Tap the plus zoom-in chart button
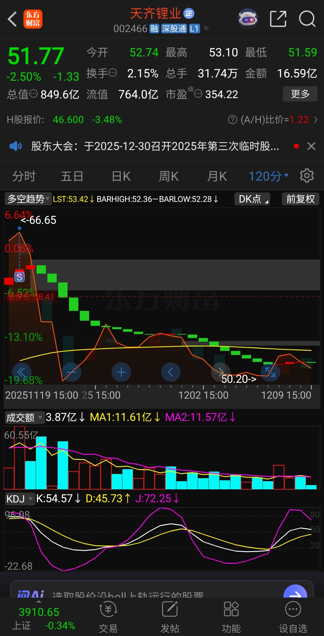Screen dimensions: 324x636 click(121, 372)
